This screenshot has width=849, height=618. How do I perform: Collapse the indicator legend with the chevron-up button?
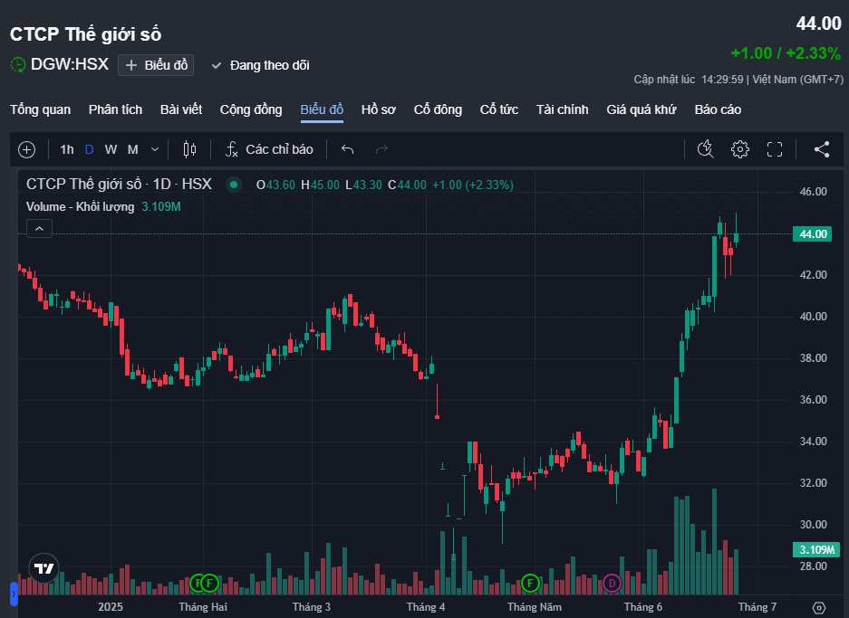click(x=40, y=229)
